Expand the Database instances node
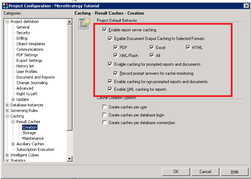This screenshot has height=179, width=251. [7, 105]
